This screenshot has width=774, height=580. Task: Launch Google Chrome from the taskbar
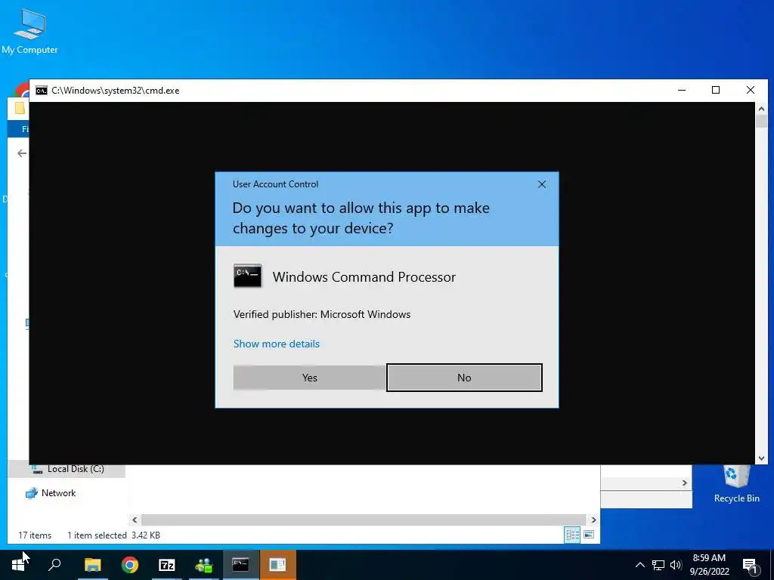pyautogui.click(x=130, y=565)
